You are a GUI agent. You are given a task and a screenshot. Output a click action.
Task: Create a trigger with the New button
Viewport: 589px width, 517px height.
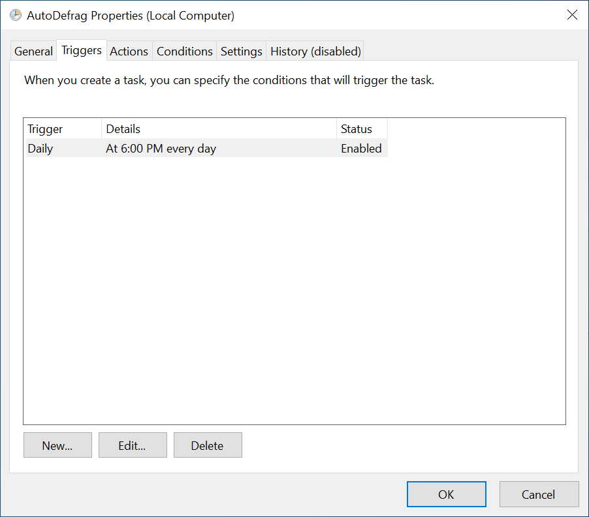(x=57, y=446)
